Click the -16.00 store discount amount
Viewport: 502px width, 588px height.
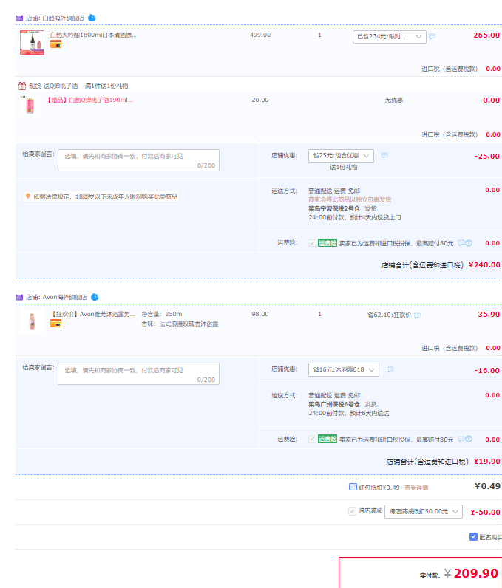click(487, 371)
